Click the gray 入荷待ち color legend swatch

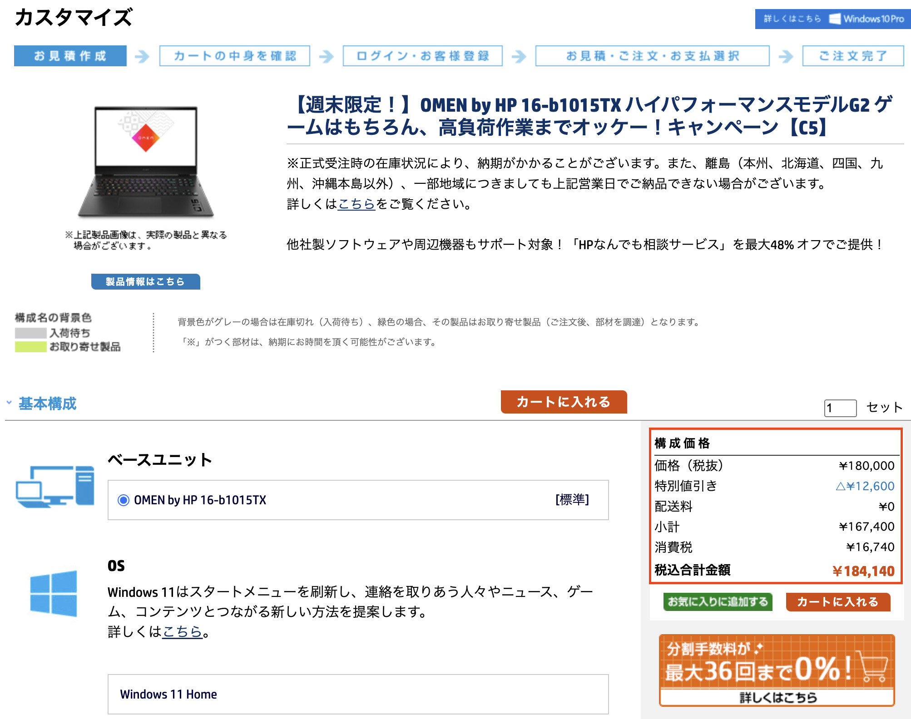pos(31,333)
